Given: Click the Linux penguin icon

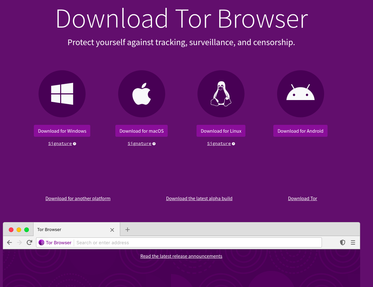Looking at the screenshot, I should (221, 94).
